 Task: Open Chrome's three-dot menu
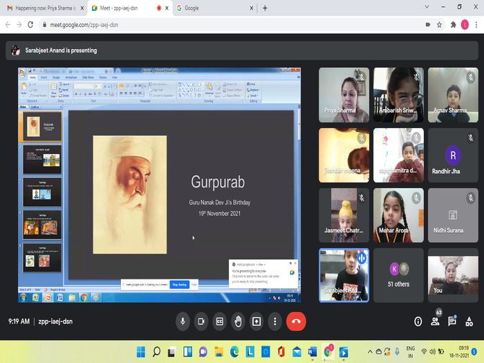click(476, 25)
